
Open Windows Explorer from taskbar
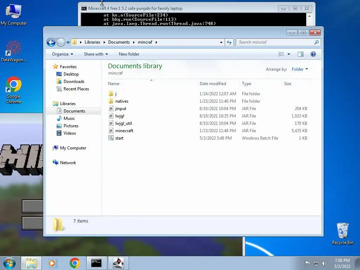point(31,263)
